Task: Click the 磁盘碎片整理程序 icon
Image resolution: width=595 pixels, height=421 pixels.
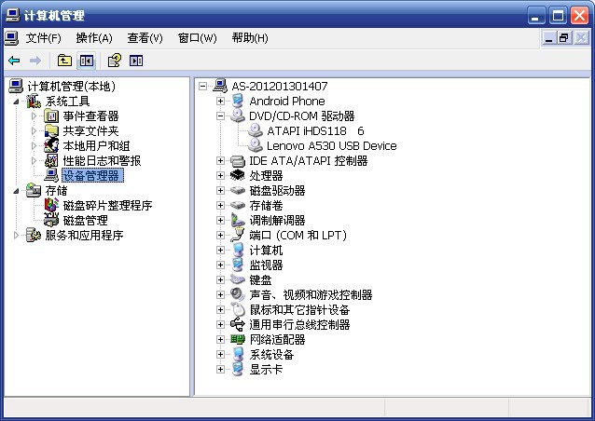Action: 51,206
